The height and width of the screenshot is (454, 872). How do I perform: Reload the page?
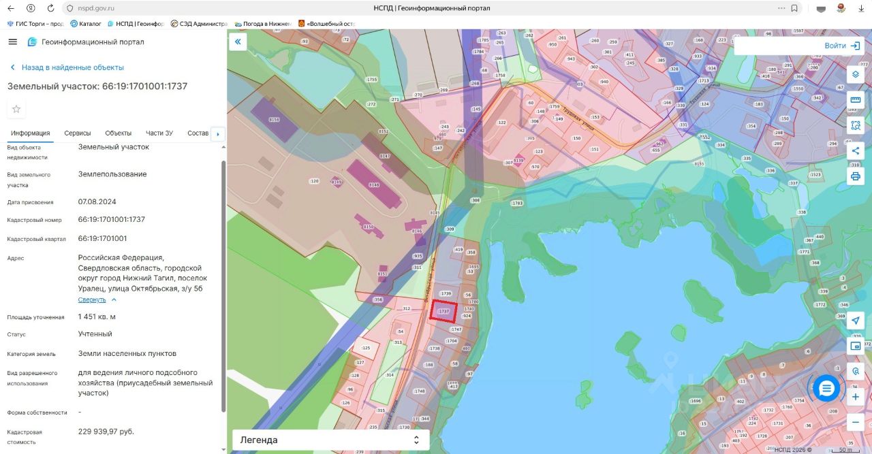pyautogui.click(x=50, y=8)
